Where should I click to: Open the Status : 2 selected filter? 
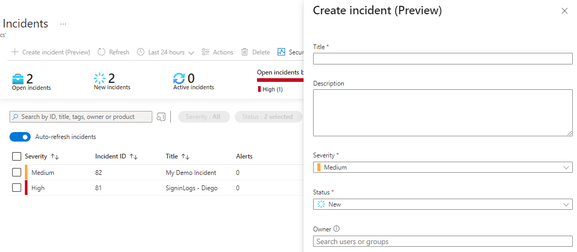point(268,117)
